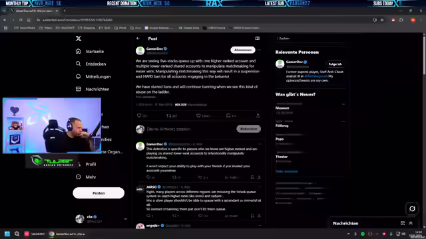The height and width of the screenshot is (239, 426).
Task: Show hidden tray icons chevron
Action: tap(349, 234)
